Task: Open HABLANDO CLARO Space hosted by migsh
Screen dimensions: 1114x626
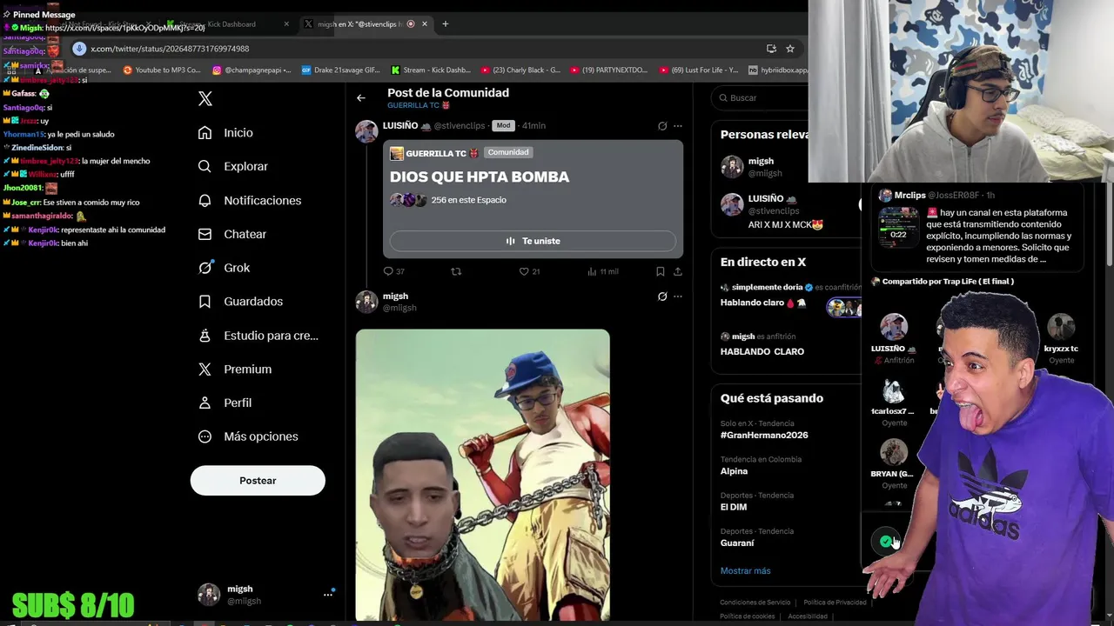Action: pos(762,351)
